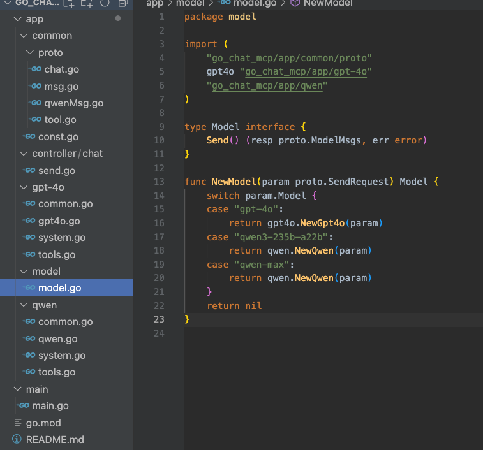The height and width of the screenshot is (450, 483).
Task: Collapse the app folder
Action: click(17, 19)
